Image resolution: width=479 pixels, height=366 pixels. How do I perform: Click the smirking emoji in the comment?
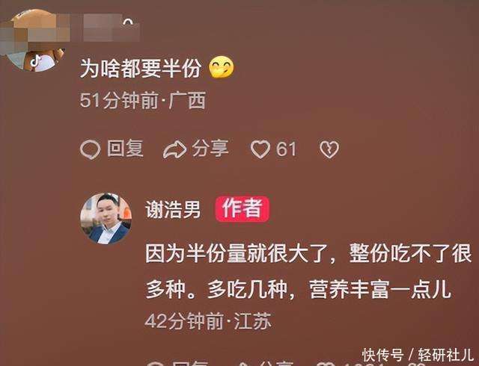click(x=222, y=68)
